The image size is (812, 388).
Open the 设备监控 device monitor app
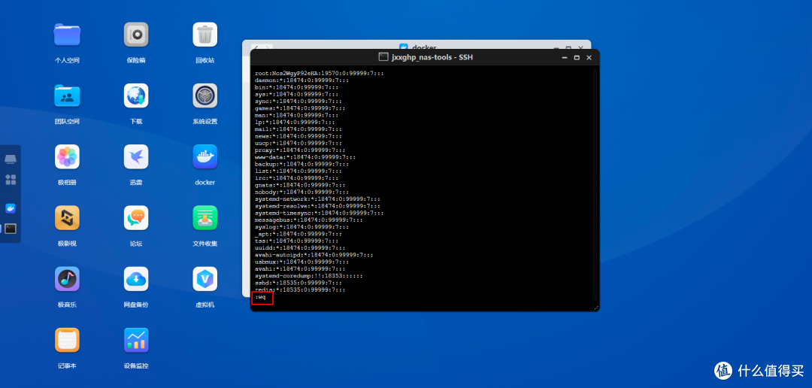point(136,340)
